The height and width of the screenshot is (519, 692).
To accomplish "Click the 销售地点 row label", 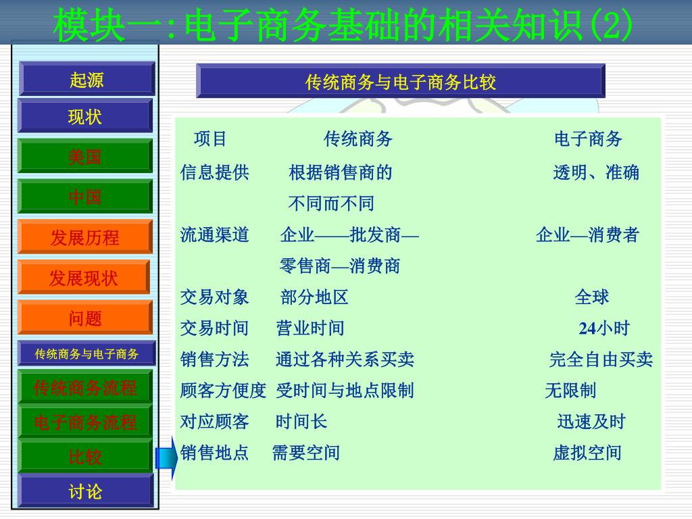I will click(214, 453).
